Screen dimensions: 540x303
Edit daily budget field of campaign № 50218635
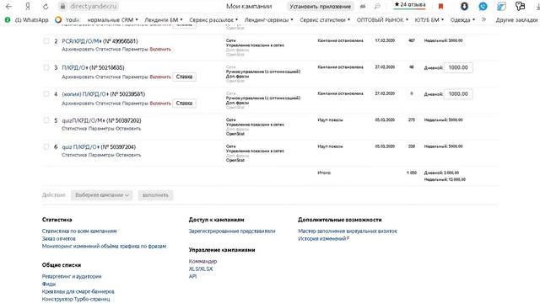[458, 67]
